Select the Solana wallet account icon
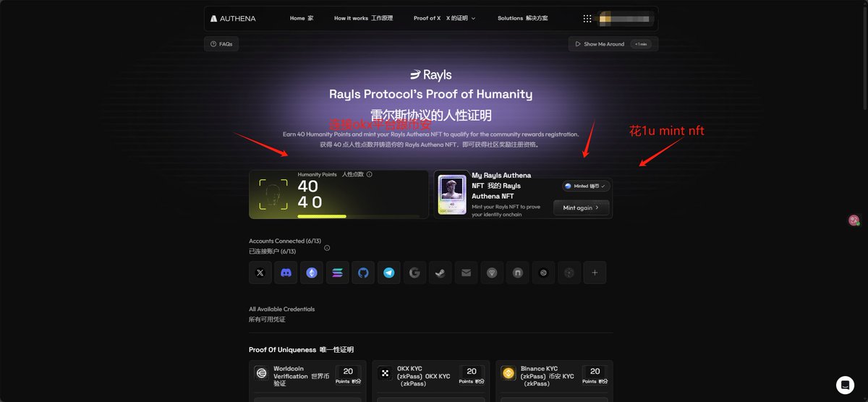The width and height of the screenshot is (868, 402). [x=337, y=273]
